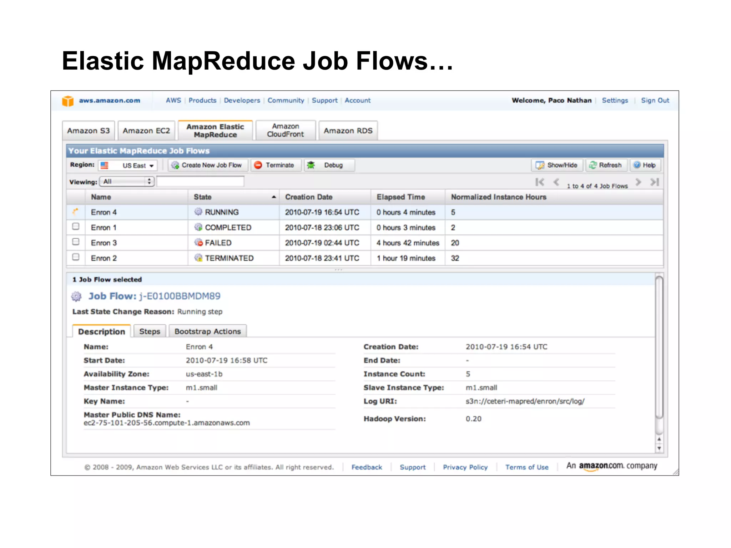This screenshot has width=731, height=548.
Task: Open the Amazon RDS tab
Action: coord(348,131)
